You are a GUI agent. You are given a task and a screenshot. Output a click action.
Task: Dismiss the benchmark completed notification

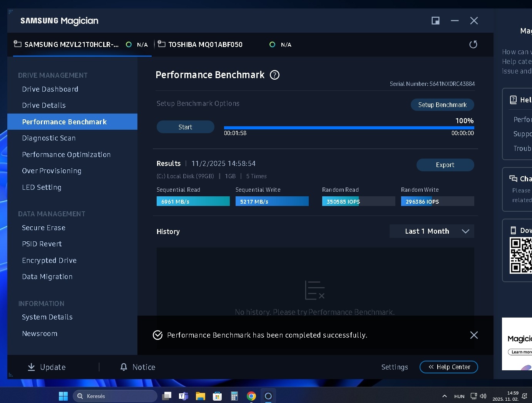(x=474, y=335)
